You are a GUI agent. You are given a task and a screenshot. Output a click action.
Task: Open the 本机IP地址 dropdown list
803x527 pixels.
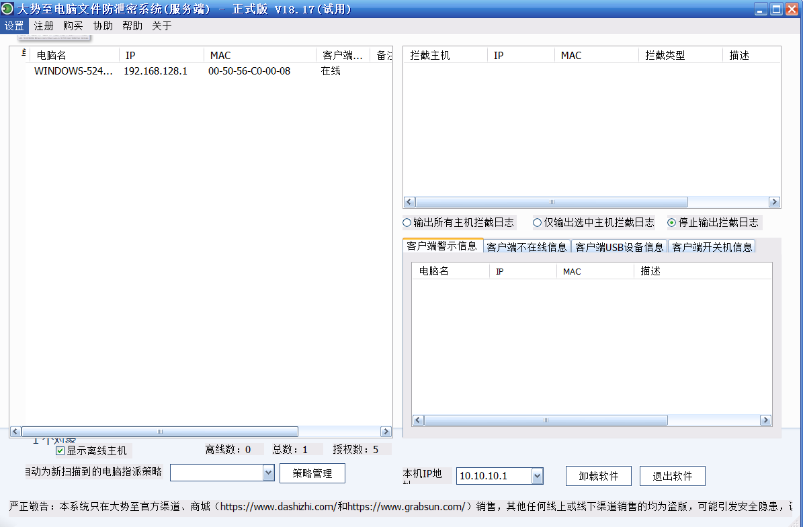click(x=536, y=476)
